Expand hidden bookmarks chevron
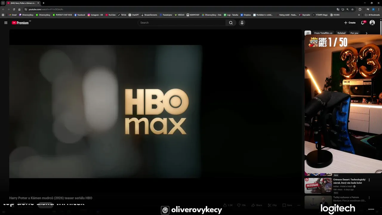 tap(359, 15)
